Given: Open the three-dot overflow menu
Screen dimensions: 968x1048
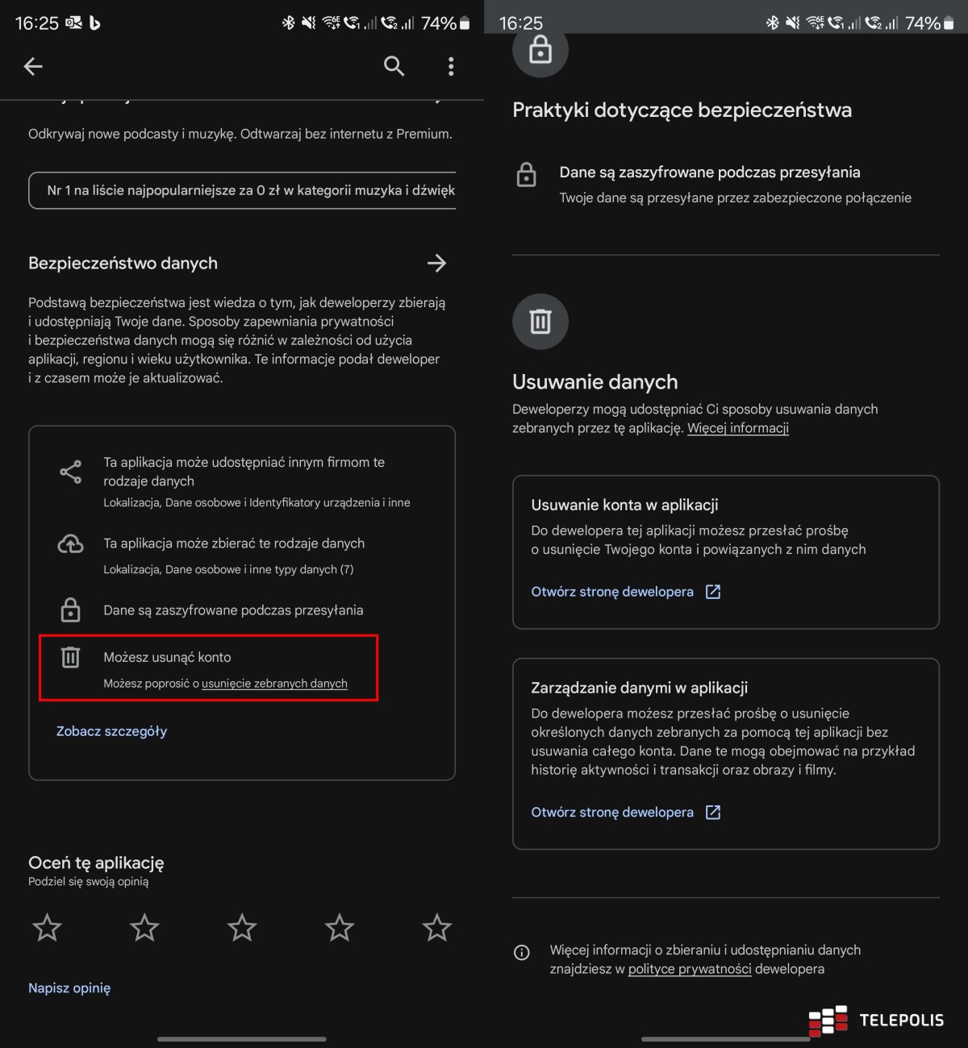Looking at the screenshot, I should point(451,66).
